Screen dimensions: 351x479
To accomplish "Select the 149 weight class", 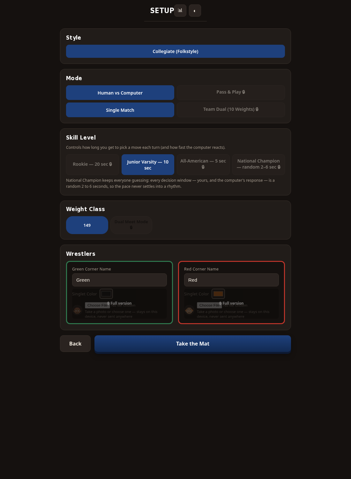I will click(87, 225).
